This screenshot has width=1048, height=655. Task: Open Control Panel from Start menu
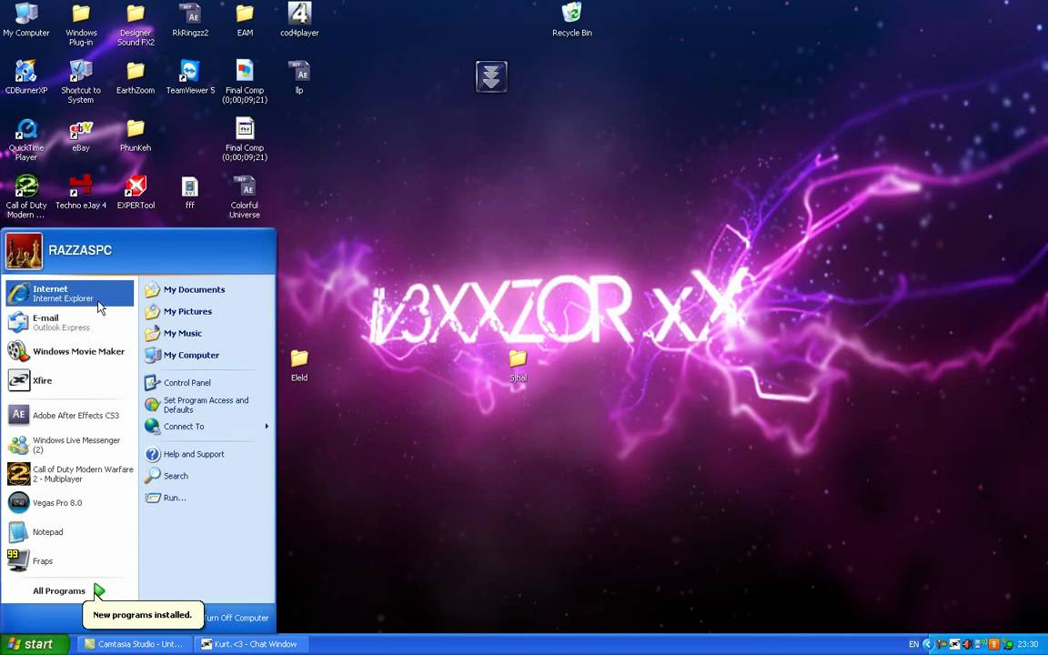point(186,382)
